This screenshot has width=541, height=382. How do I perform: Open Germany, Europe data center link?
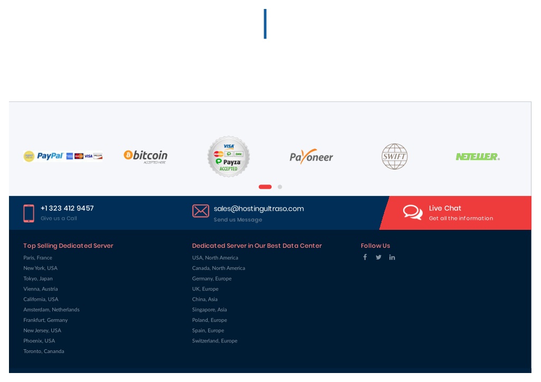(x=211, y=278)
